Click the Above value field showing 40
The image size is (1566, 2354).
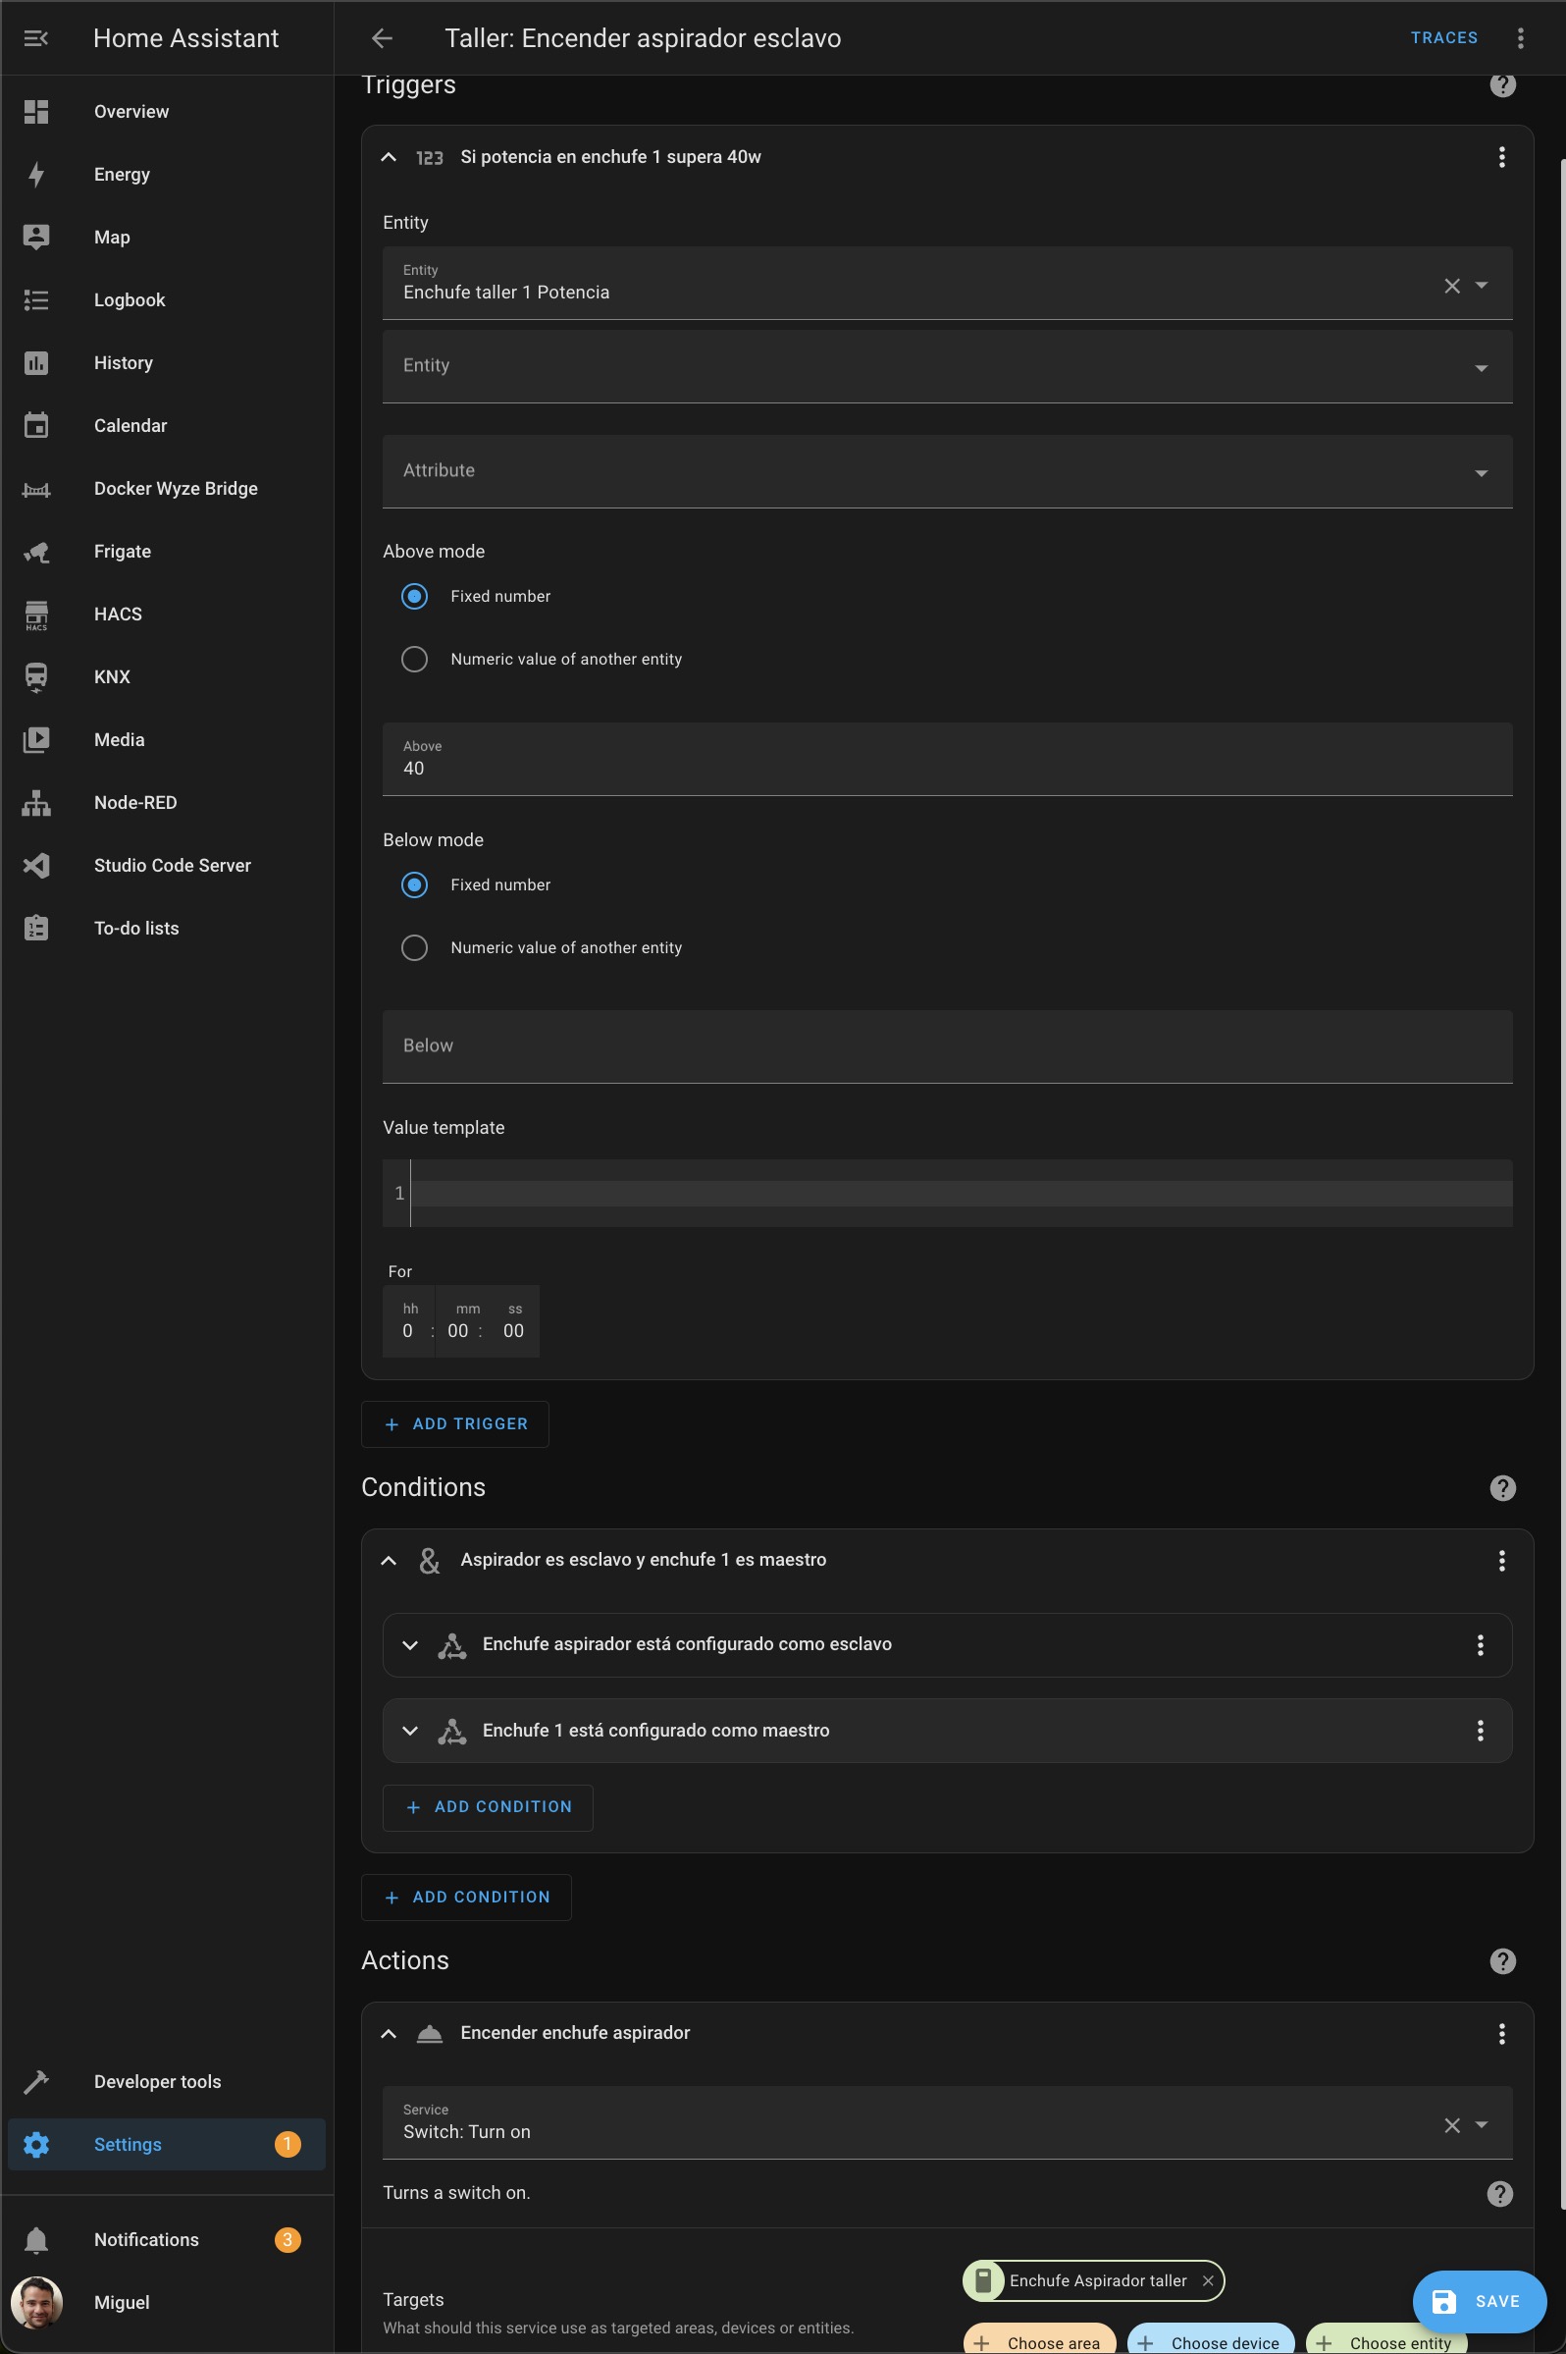(947, 760)
